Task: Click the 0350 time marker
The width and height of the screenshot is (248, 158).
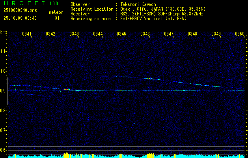Action: (x=240, y=34)
